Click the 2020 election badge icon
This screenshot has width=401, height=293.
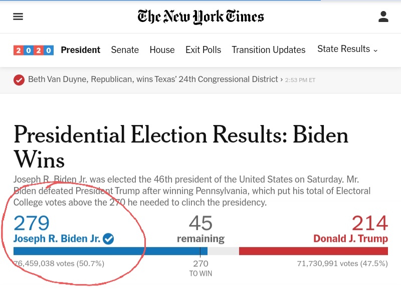pos(34,50)
